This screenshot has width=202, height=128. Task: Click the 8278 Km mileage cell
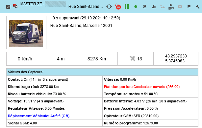pyautogui.click(x=97, y=59)
